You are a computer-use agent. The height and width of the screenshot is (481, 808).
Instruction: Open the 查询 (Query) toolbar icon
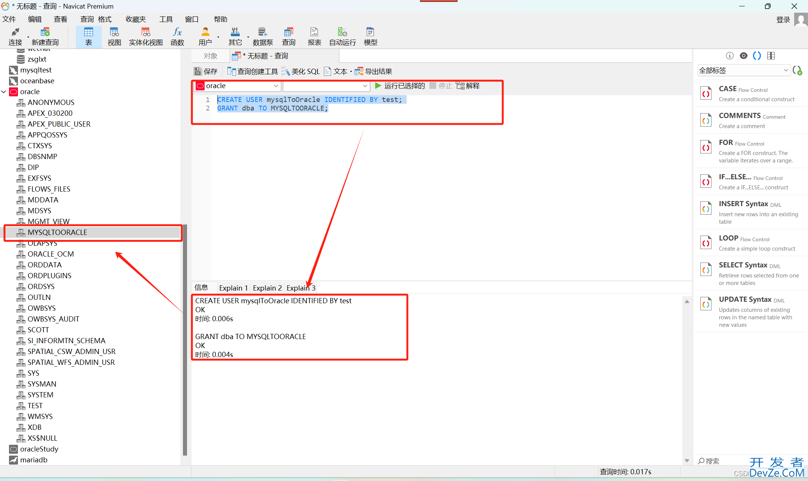click(x=288, y=37)
